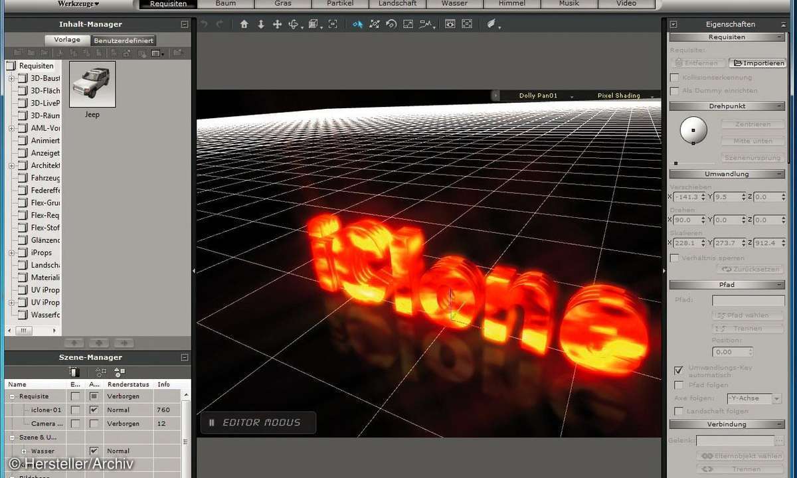
Task: Click the Zentrieren pivot button
Action: tap(753, 124)
